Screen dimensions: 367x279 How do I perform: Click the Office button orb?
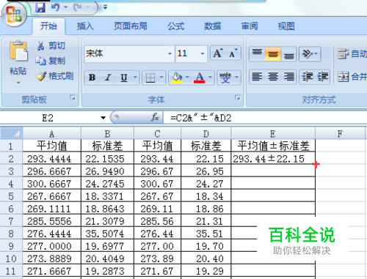pos(14,14)
